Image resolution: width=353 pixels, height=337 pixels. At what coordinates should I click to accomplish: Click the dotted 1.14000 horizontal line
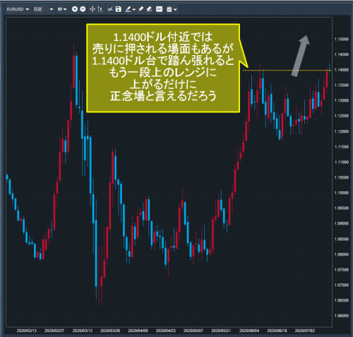(x=287, y=70)
